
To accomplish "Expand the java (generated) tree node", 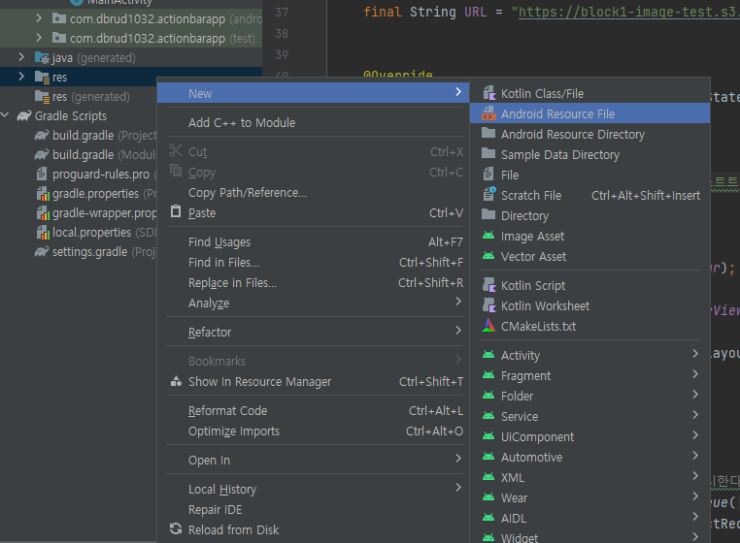I will click(21, 57).
